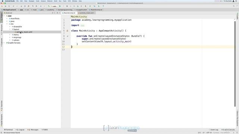Open the app run configuration dropdown
Image resolution: width=239 pixels, height=134 pixels.
click(54, 6)
